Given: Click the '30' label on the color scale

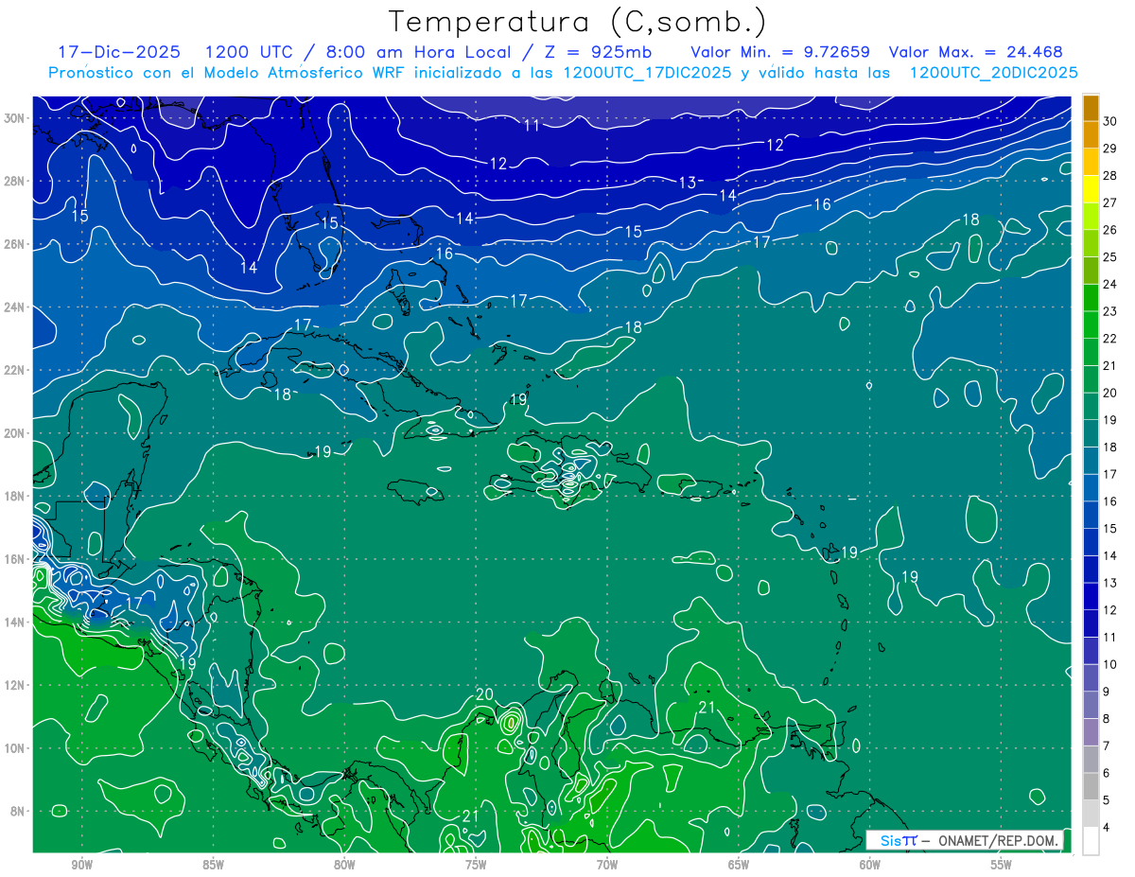Looking at the screenshot, I should click(x=1110, y=121).
